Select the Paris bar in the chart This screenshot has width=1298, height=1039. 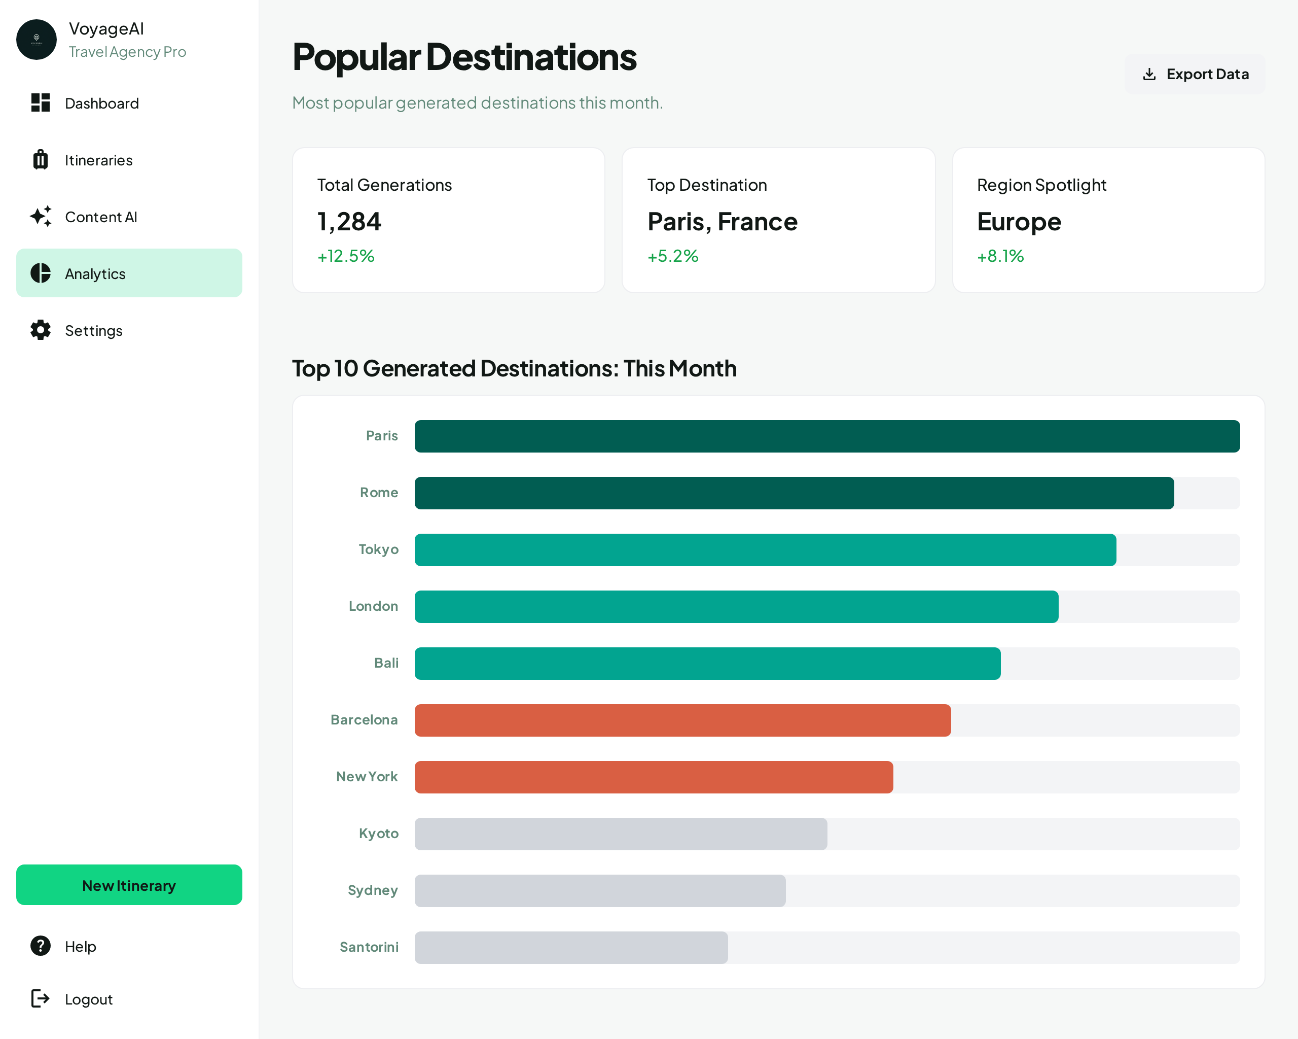(x=827, y=435)
